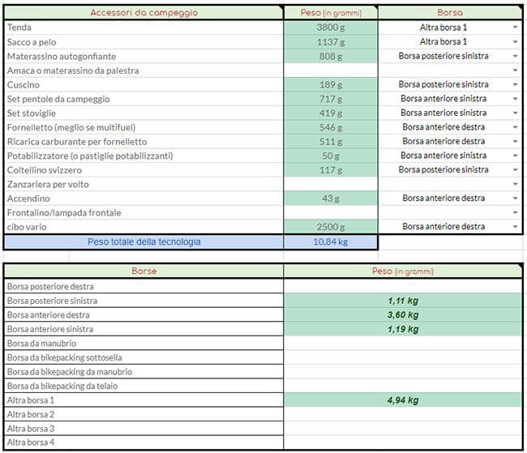
Task: Click the 511 g weight cell
Action: pos(331,142)
